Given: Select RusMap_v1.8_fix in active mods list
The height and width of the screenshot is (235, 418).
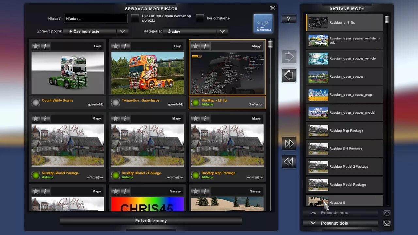Looking at the screenshot, I should pyautogui.click(x=345, y=23).
